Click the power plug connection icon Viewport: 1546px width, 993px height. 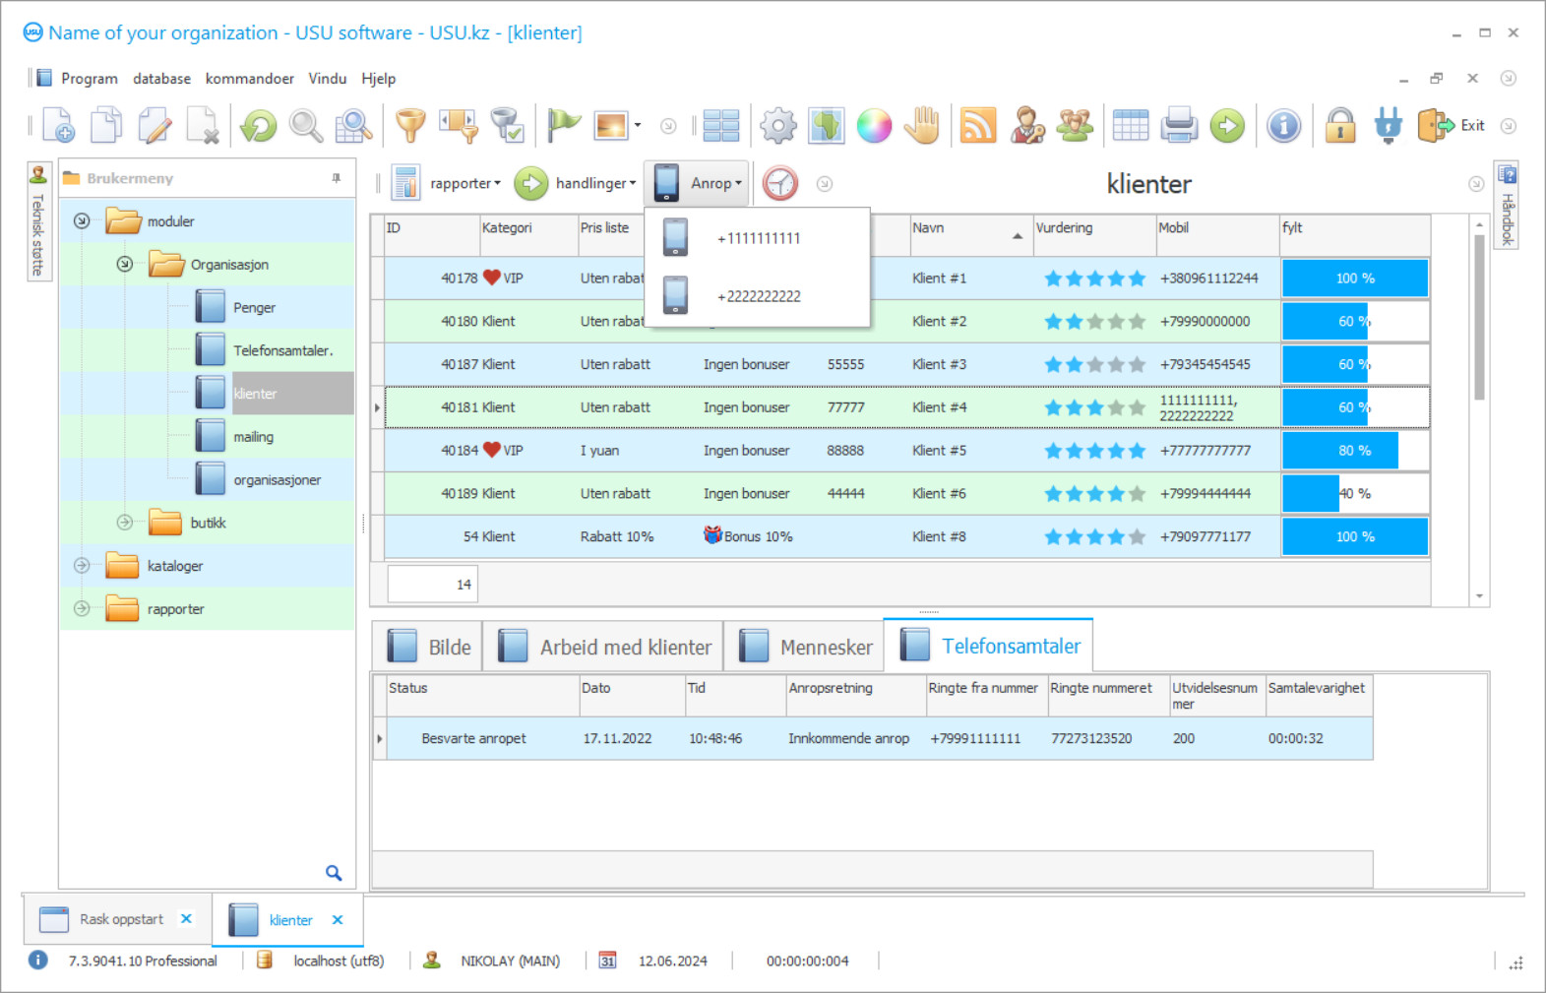[x=1389, y=126]
